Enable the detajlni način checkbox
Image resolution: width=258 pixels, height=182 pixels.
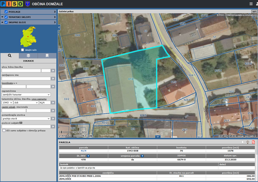click(x=23, y=50)
